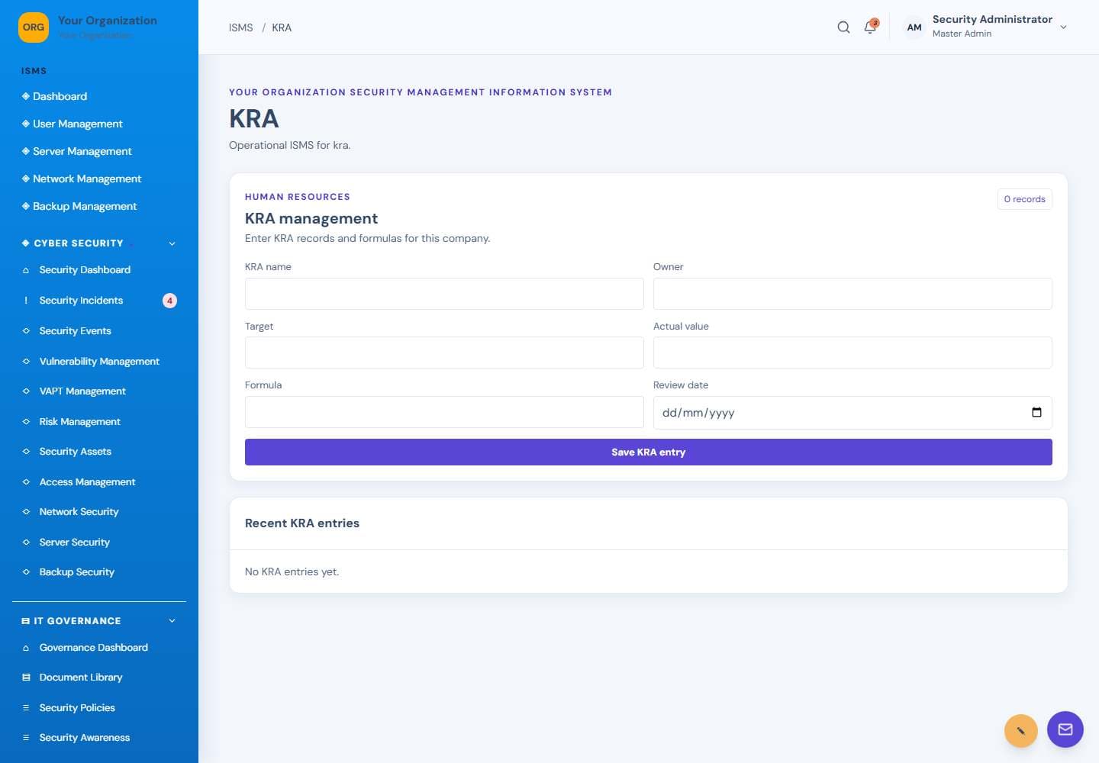Open Risk Management link
Screen dimensions: 1099x763
[x=79, y=422]
